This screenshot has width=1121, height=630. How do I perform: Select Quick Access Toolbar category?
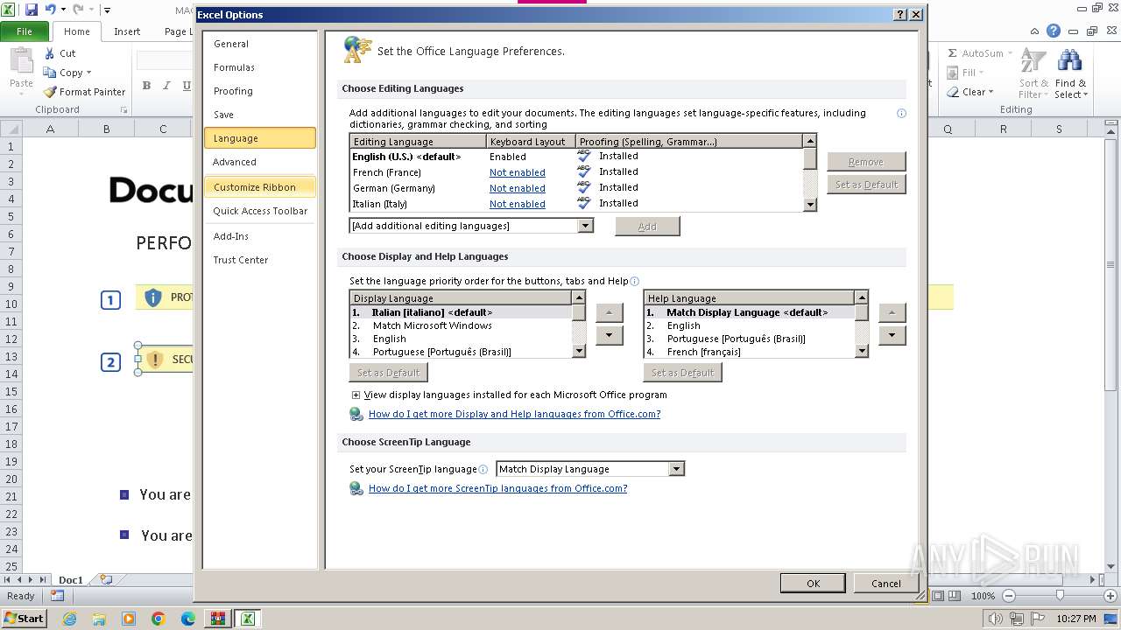259,211
